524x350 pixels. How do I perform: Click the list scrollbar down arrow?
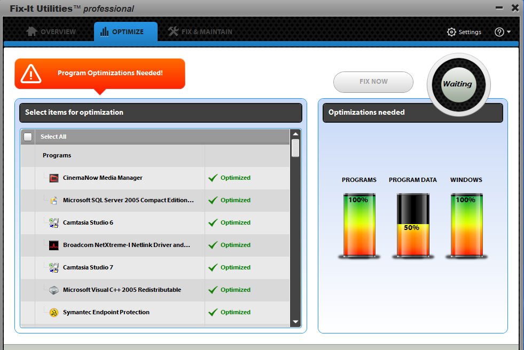coord(295,322)
